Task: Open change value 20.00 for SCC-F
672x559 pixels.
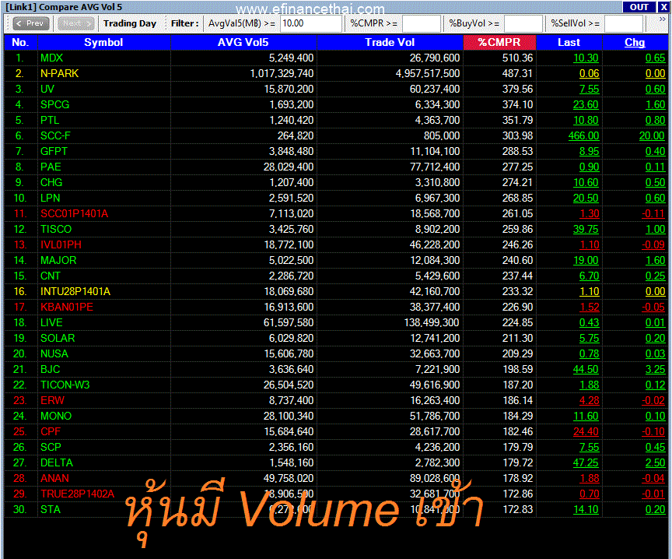Action: point(652,135)
